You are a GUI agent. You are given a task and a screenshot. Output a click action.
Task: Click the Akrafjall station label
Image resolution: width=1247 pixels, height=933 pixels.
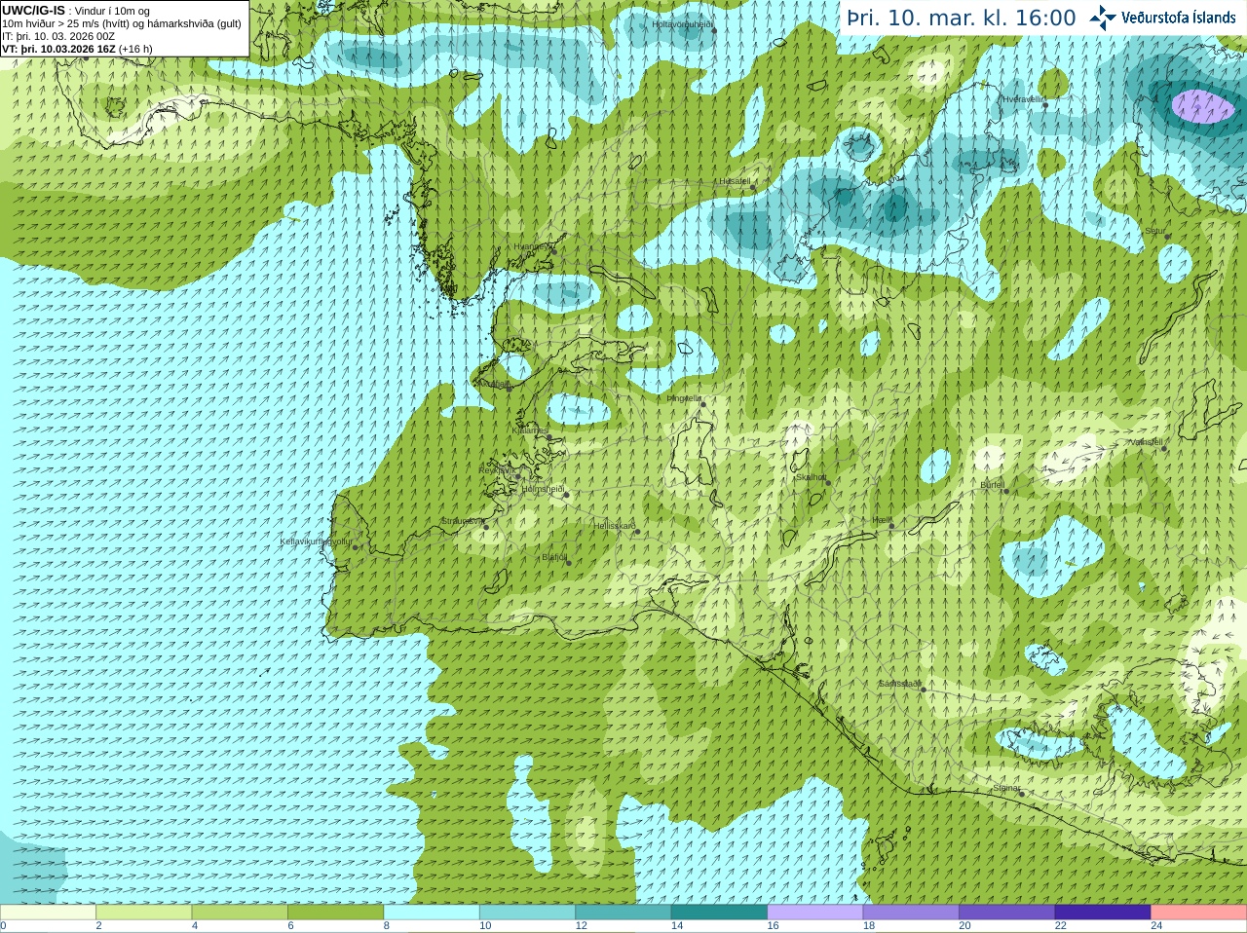pos(492,384)
